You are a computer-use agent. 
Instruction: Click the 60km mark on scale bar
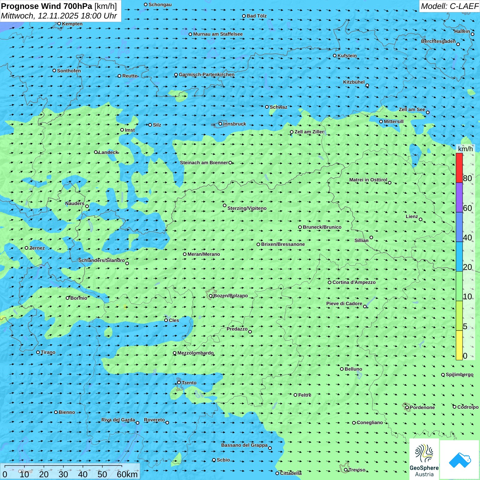pyautogui.click(x=127, y=474)
